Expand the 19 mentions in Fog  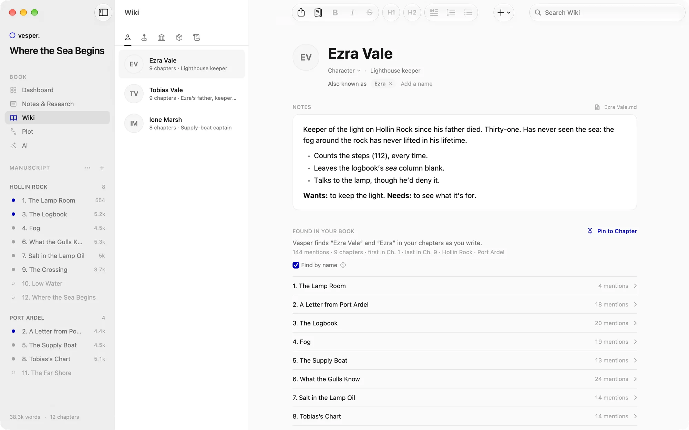point(465,342)
